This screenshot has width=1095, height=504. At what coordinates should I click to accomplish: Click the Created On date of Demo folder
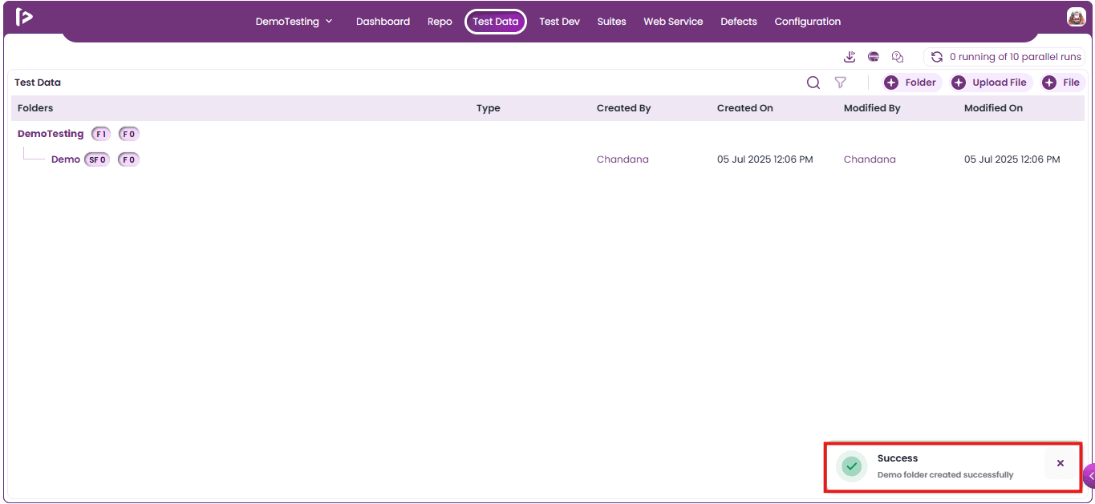[764, 159]
